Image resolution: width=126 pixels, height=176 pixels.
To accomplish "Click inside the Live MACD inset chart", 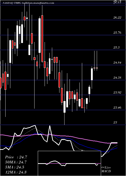I will point(69,163).
